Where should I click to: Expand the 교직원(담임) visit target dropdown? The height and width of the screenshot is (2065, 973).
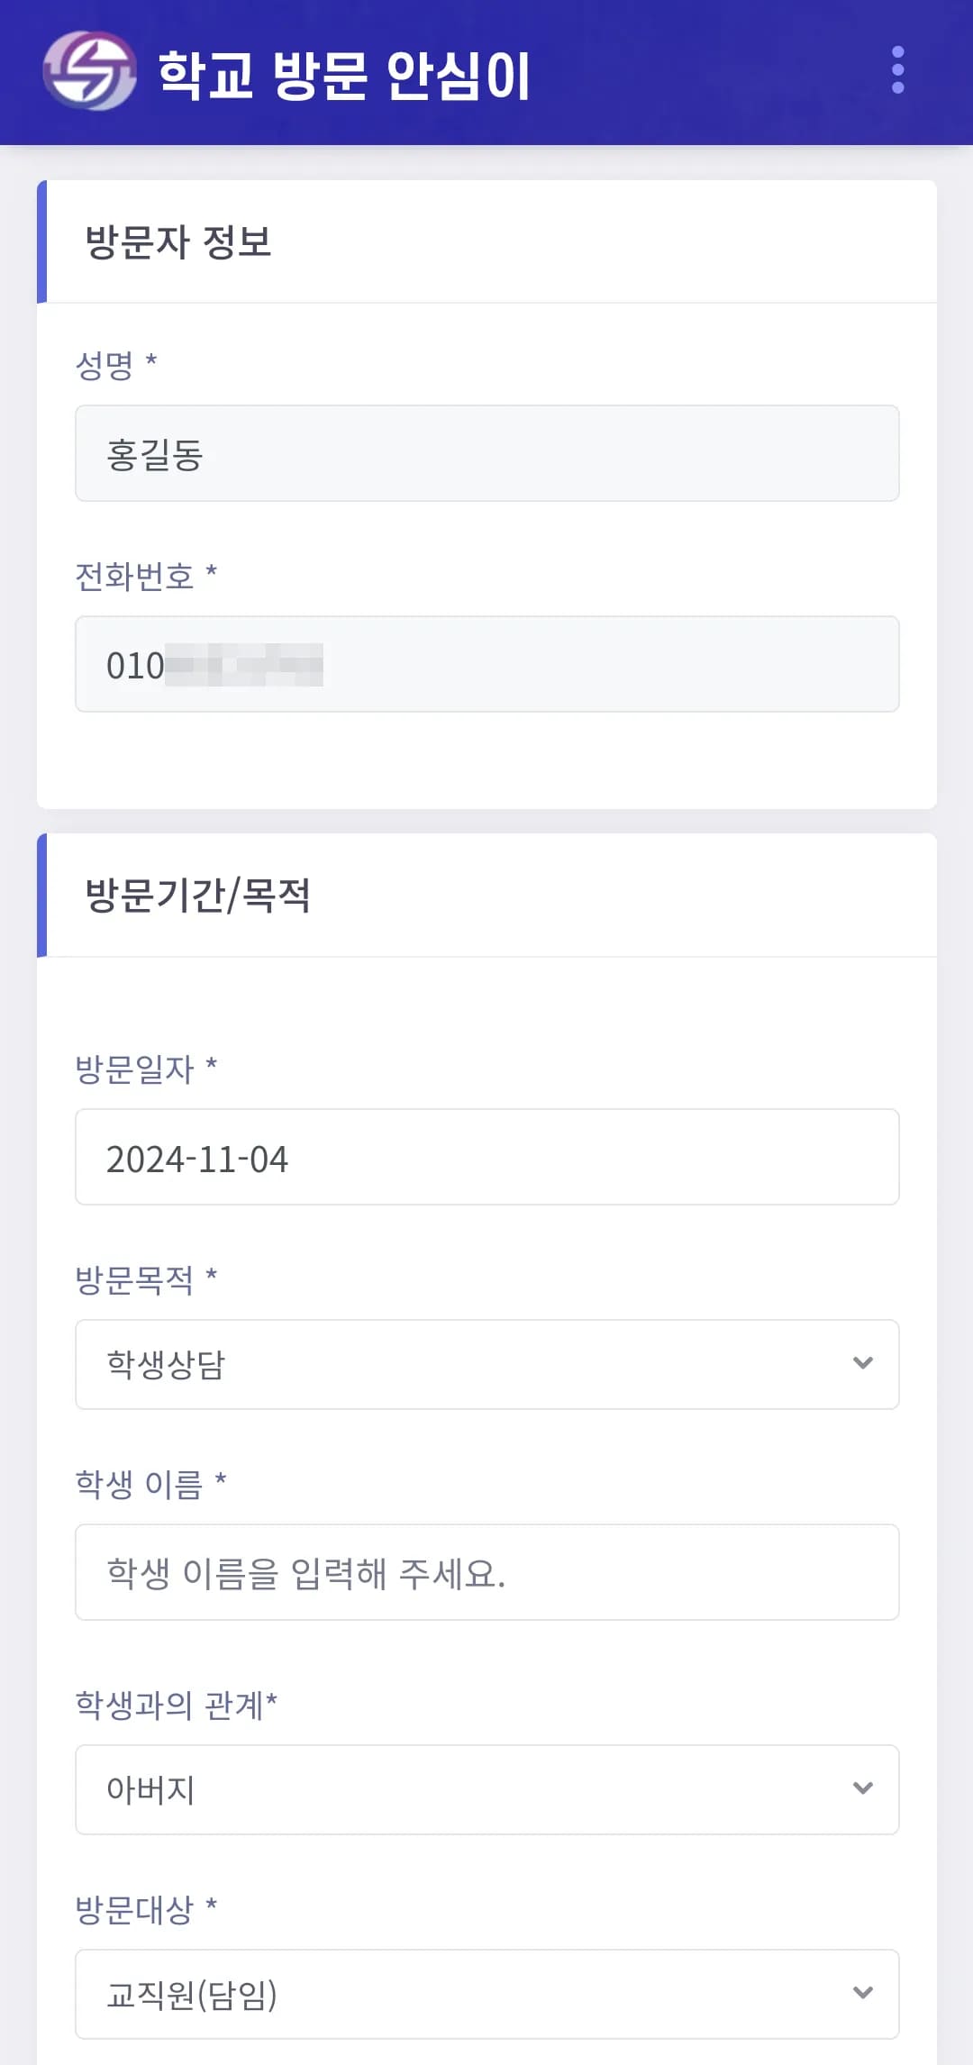tap(486, 1994)
